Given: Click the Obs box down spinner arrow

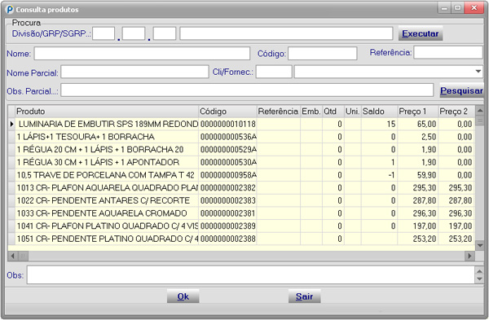Looking at the screenshot, I should pyautogui.click(x=480, y=279).
